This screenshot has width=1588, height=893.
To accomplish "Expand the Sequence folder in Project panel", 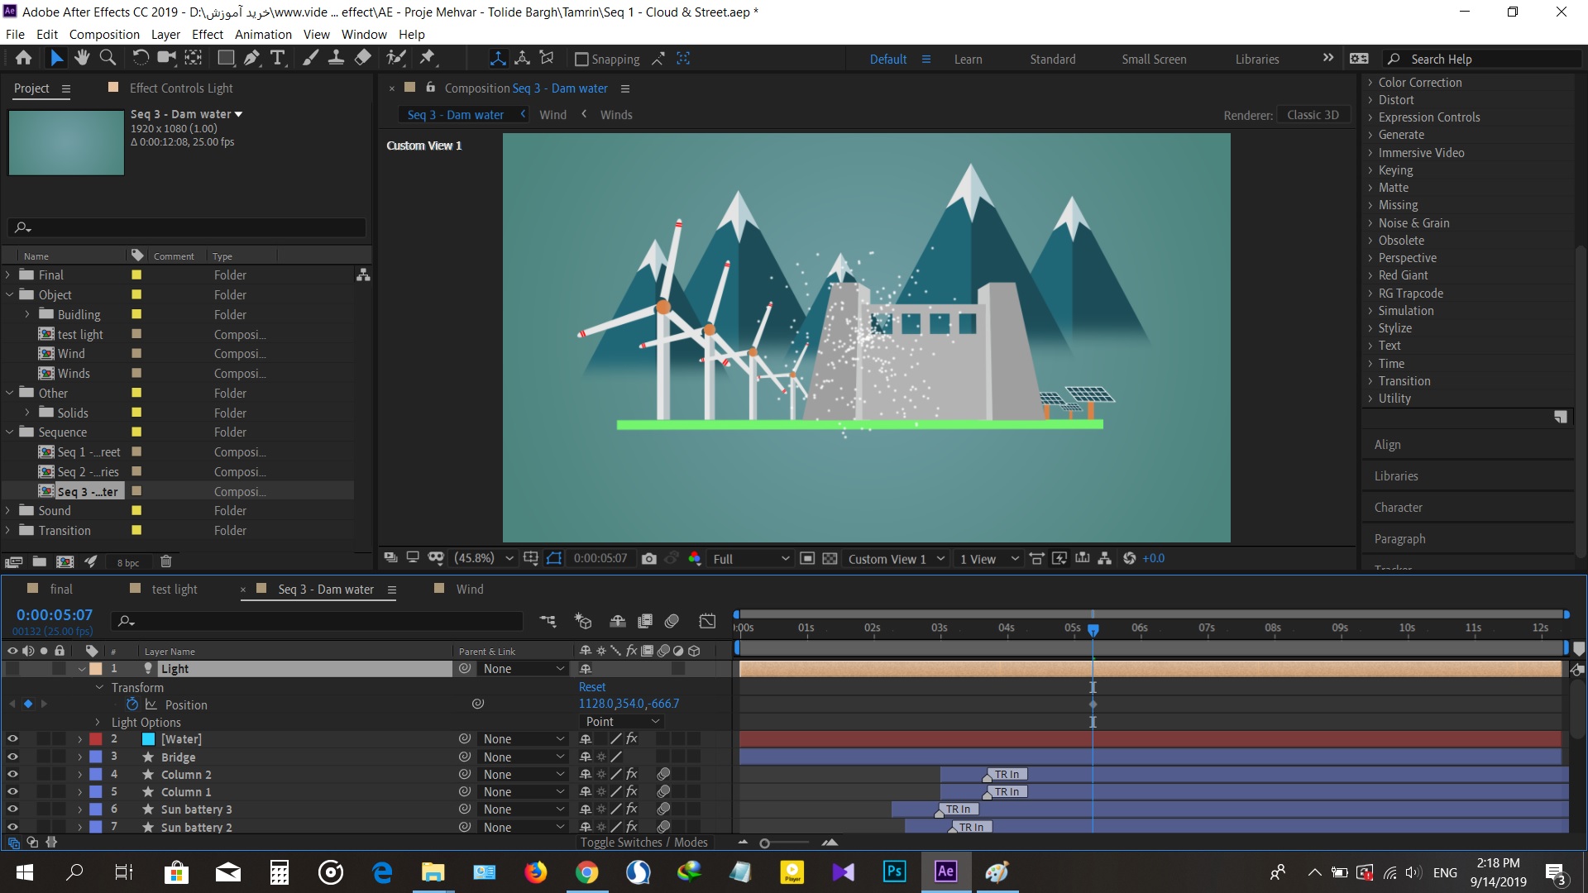I will coord(11,432).
